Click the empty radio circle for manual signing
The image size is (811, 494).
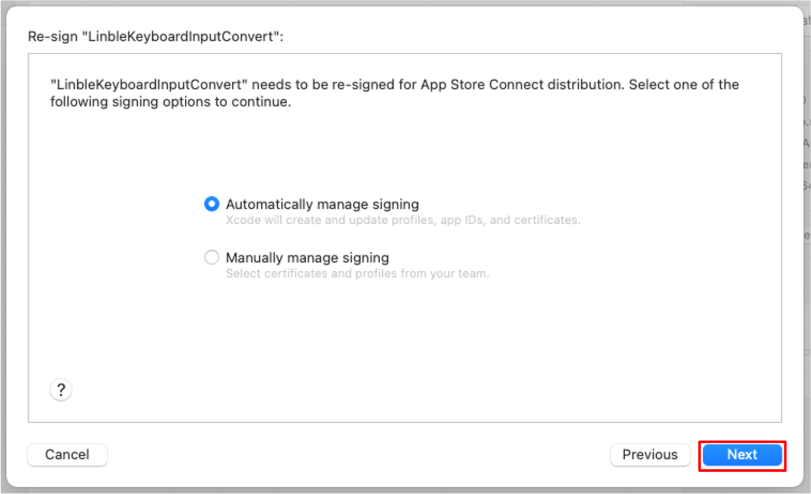click(x=211, y=257)
